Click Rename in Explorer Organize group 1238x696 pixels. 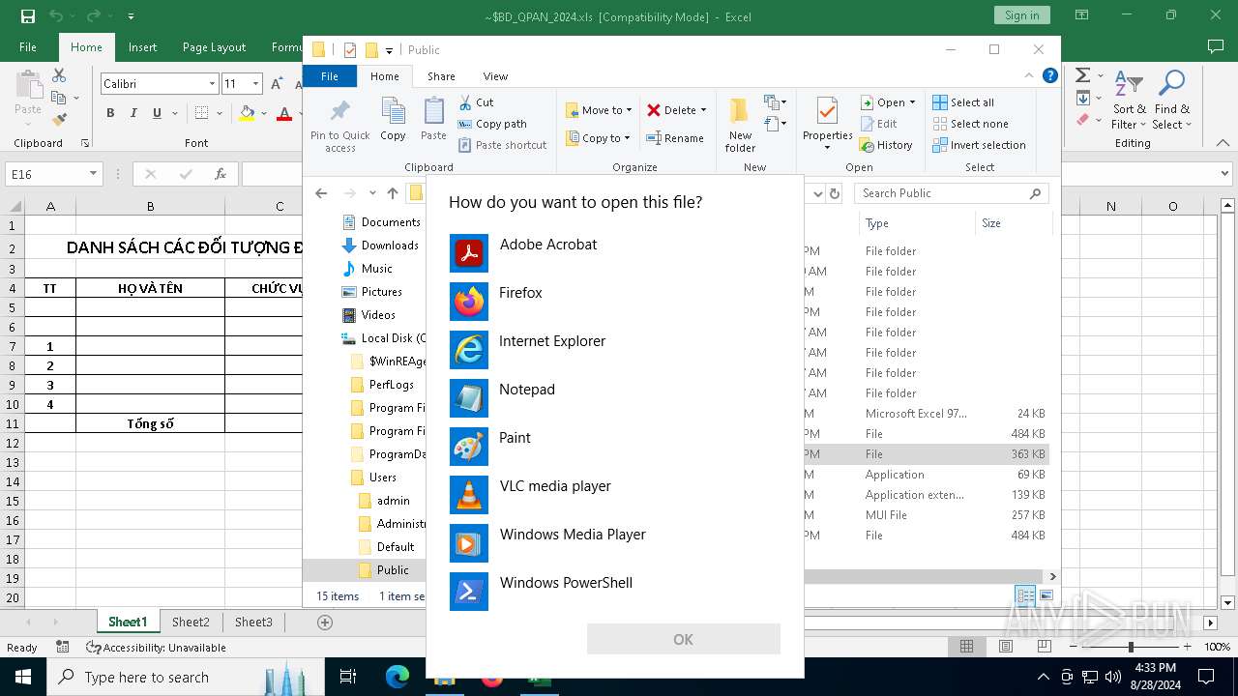tap(675, 138)
